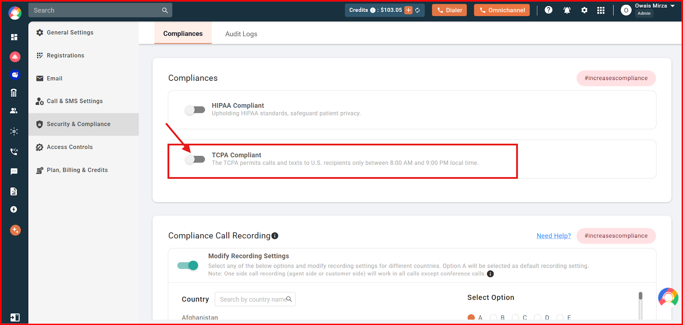Click the Credits info icon
The width and height of the screenshot is (683, 325).
tap(373, 10)
